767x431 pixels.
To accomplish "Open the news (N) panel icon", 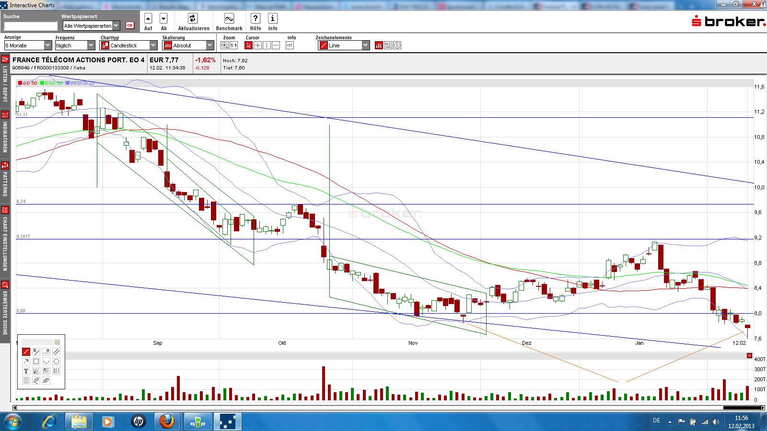I will point(388,45).
